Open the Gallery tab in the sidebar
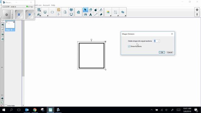This screenshot has height=113, width=201. point(3,25)
